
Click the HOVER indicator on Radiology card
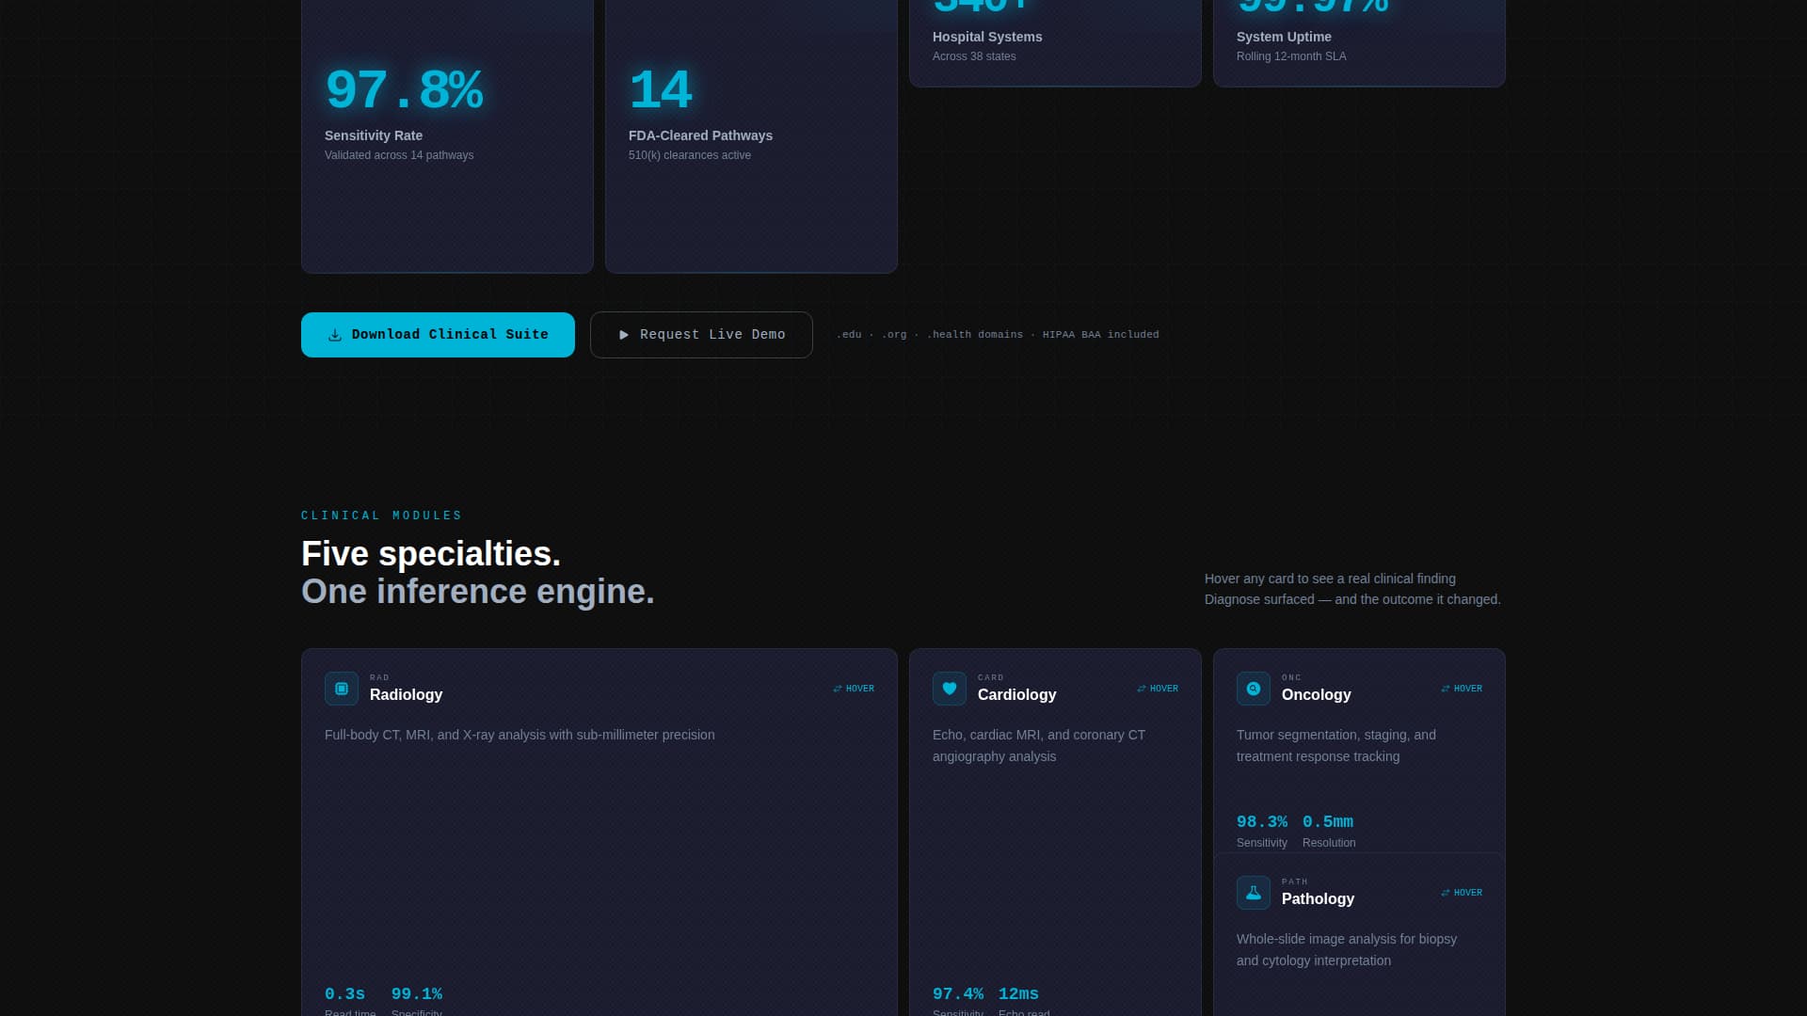point(854,689)
